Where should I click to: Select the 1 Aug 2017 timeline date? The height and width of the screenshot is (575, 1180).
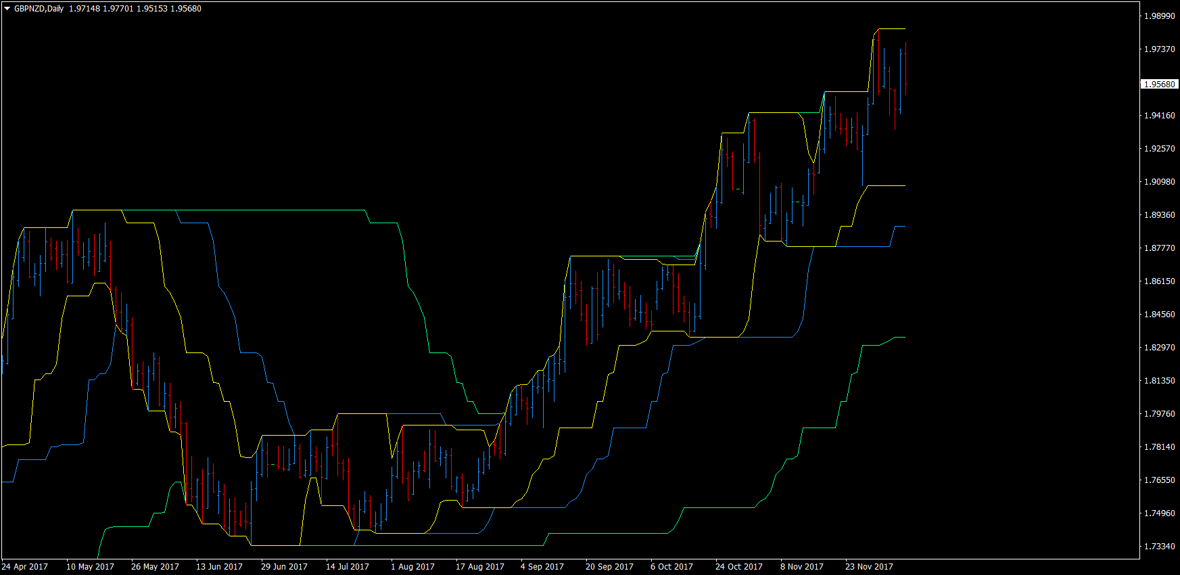click(412, 567)
